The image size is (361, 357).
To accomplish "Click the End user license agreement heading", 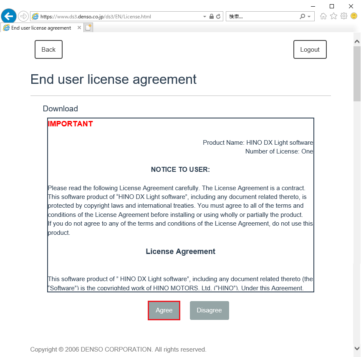I will tap(114, 79).
